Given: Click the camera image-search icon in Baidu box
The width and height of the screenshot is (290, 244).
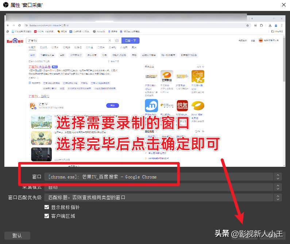Looking at the screenshot, I should click(x=117, y=40).
